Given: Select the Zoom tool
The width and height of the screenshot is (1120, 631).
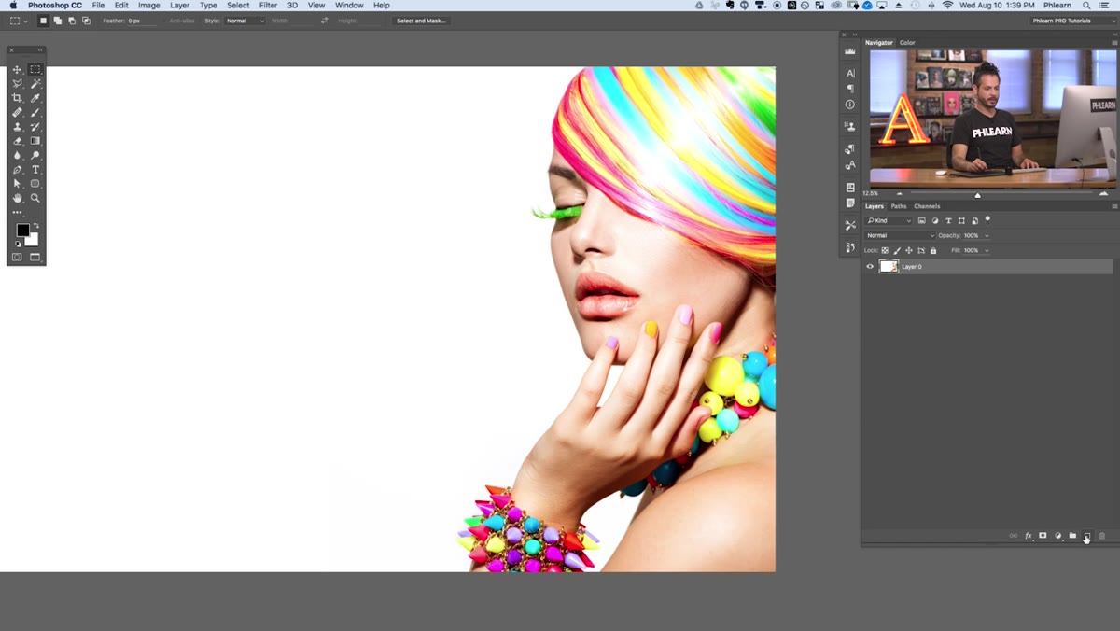Looking at the screenshot, I should coord(35,198).
